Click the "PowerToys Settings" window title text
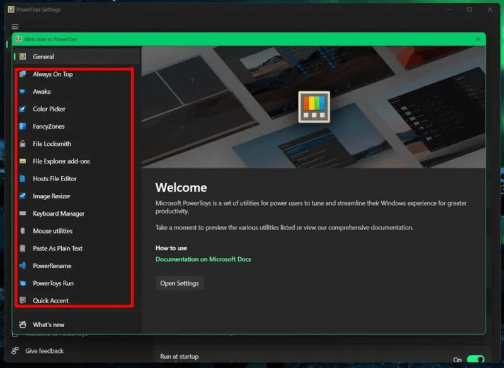 [x=38, y=9]
